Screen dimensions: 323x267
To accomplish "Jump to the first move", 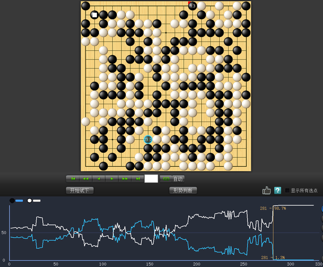I will (x=73, y=179).
